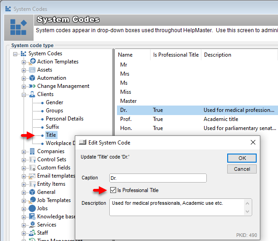Image resolution: width=278 pixels, height=241 pixels.
Task: Select the Gender tree item
Action: (54, 102)
